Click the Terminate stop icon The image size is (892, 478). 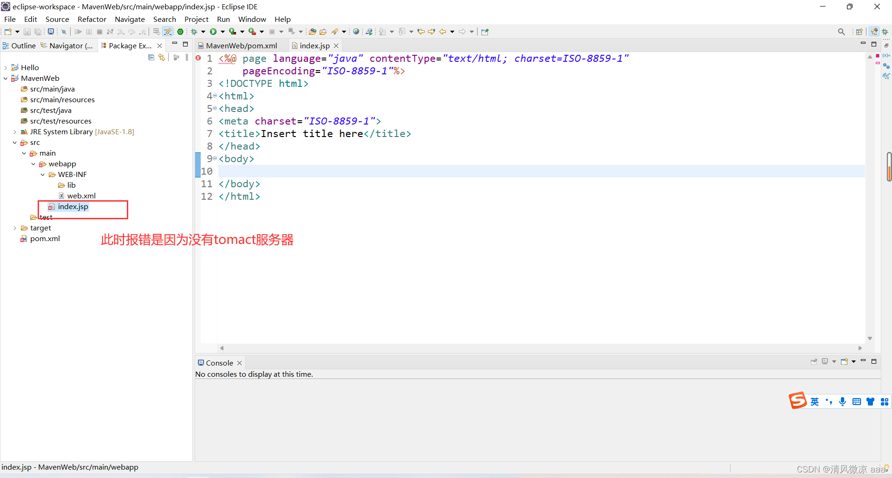click(99, 32)
